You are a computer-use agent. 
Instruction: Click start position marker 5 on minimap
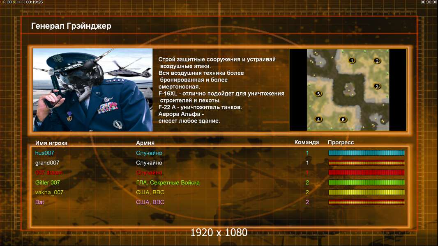[318, 93]
